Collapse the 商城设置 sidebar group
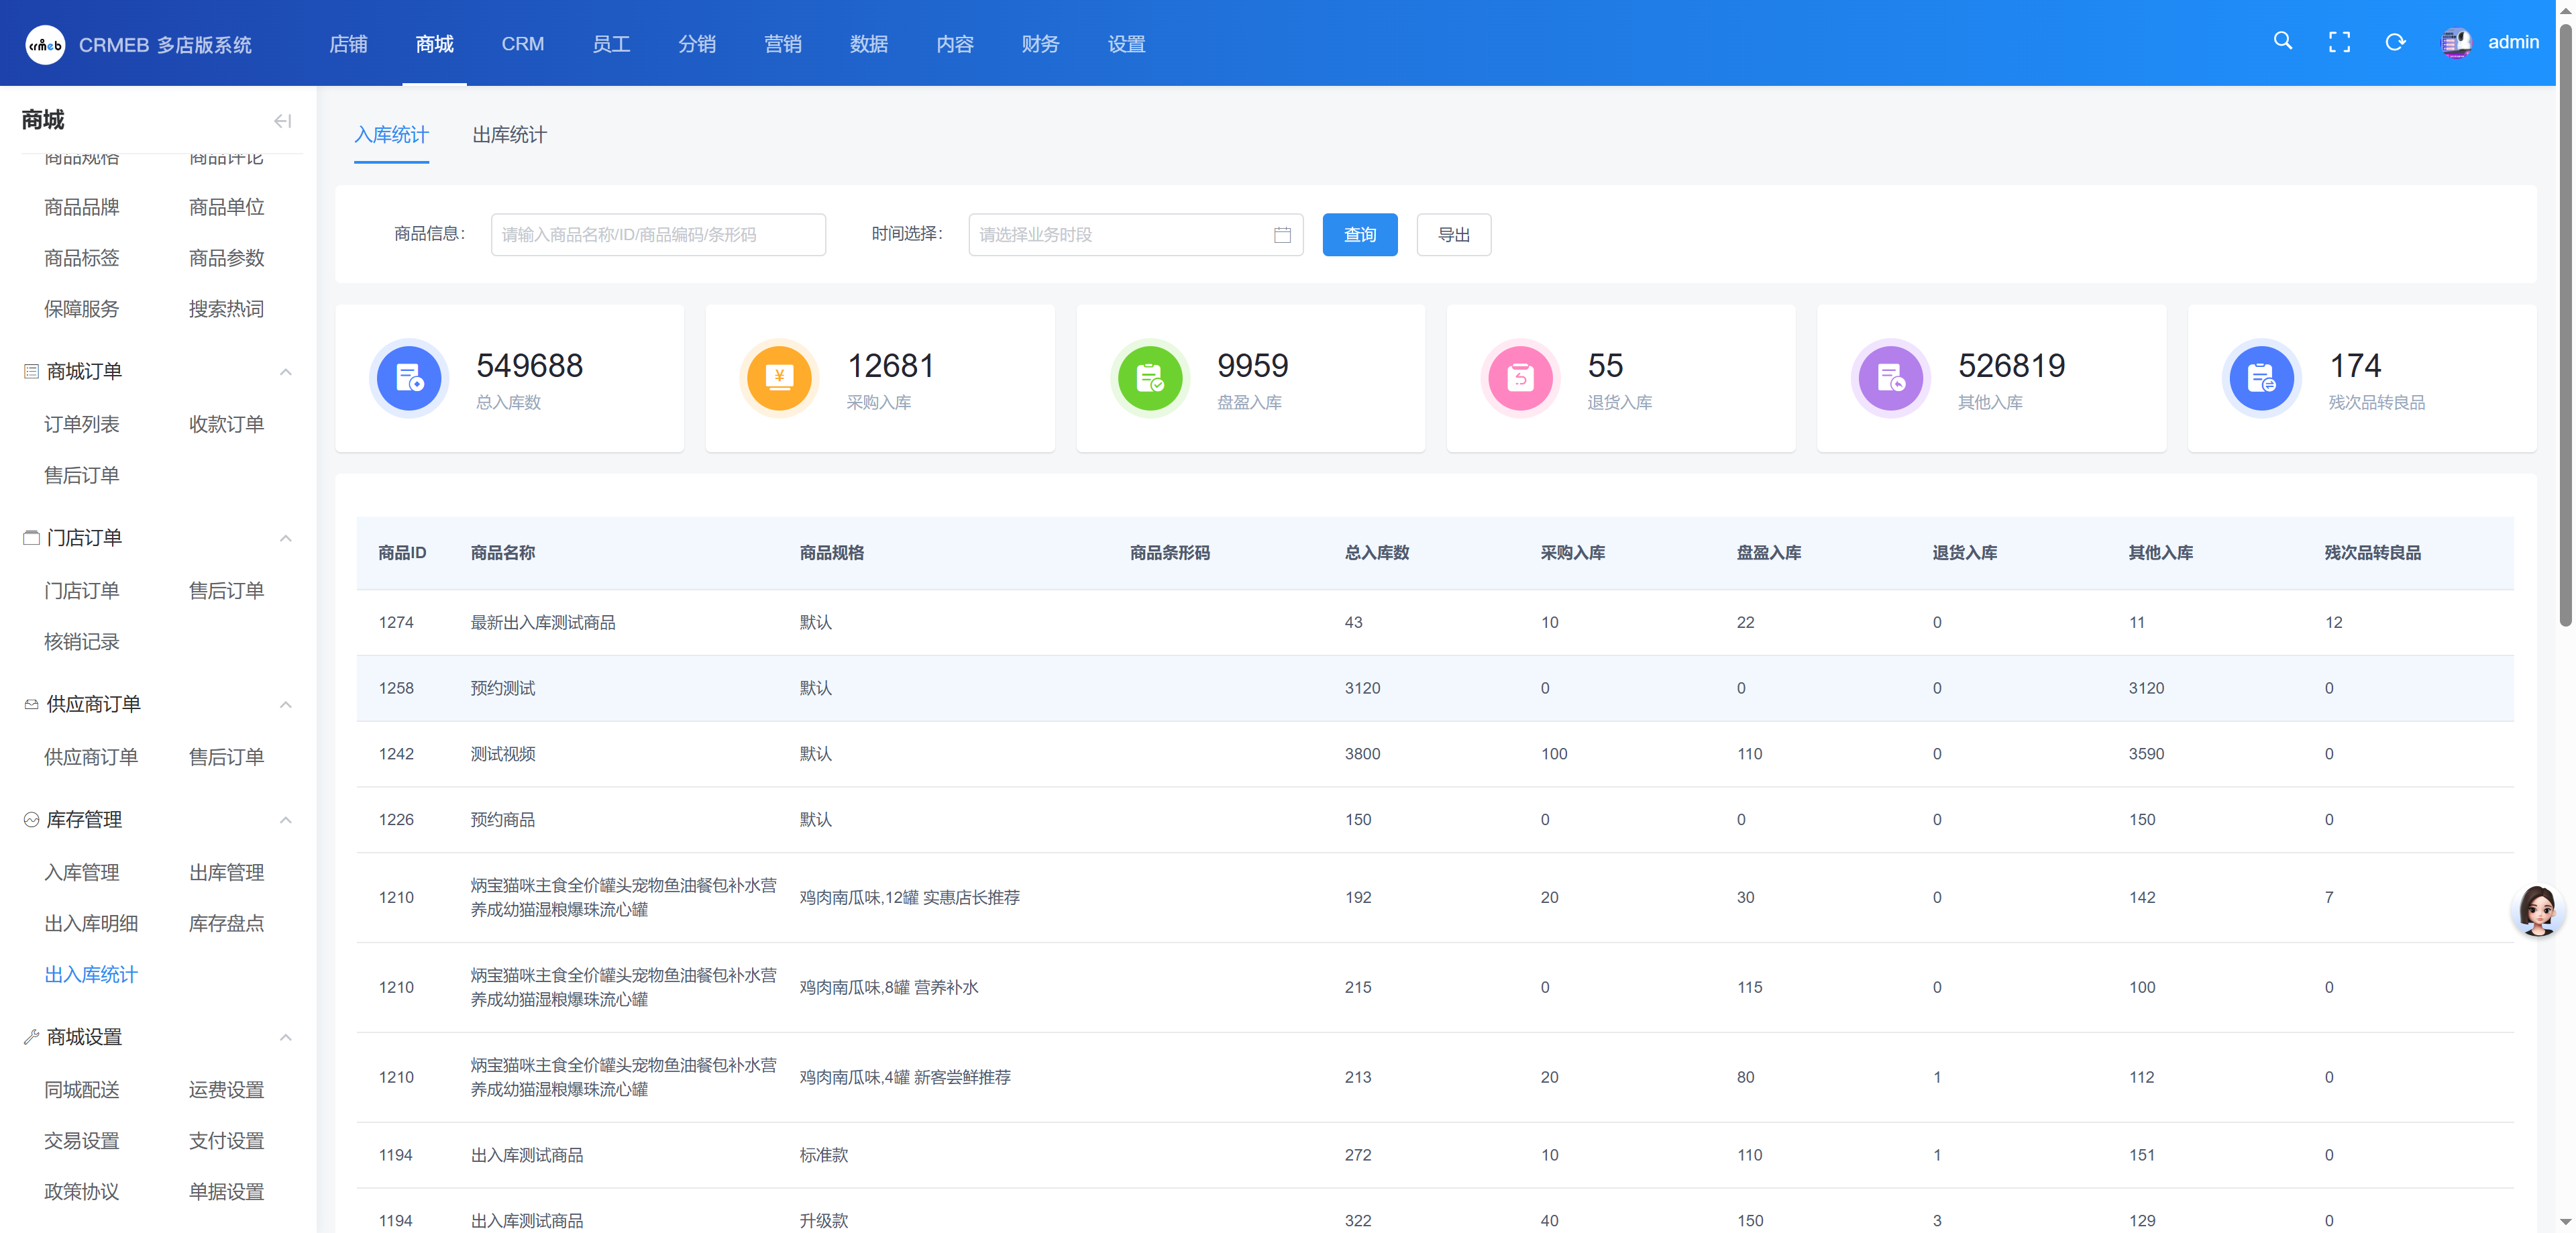This screenshot has width=2576, height=1233. 286,1037
